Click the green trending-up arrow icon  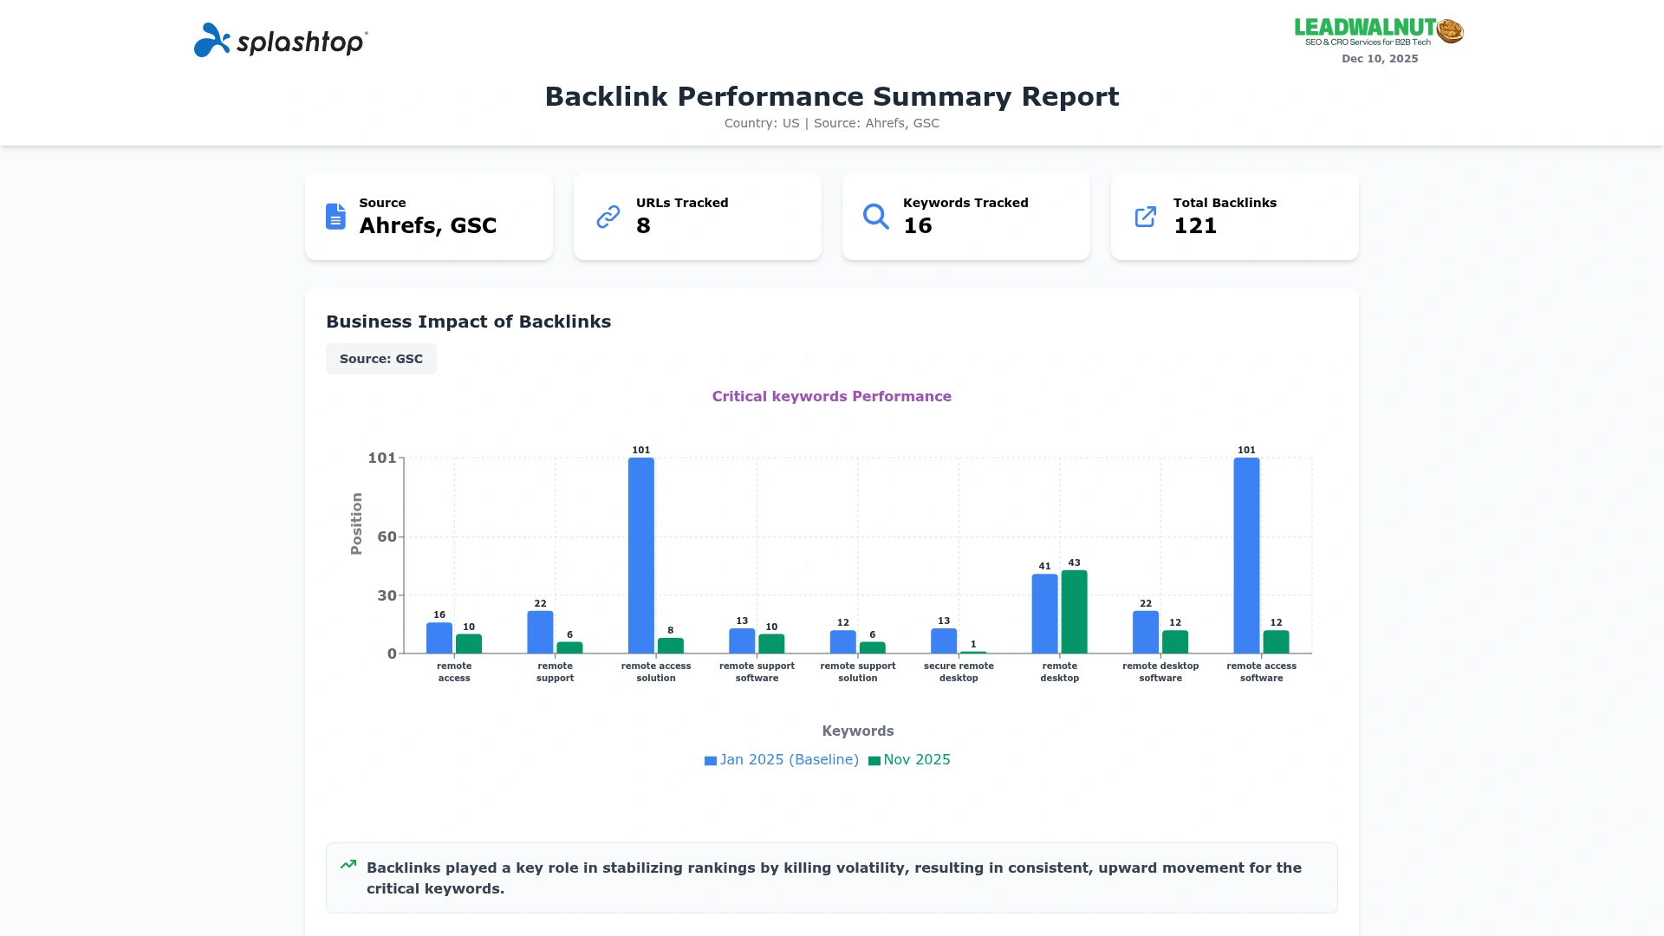[x=348, y=865]
